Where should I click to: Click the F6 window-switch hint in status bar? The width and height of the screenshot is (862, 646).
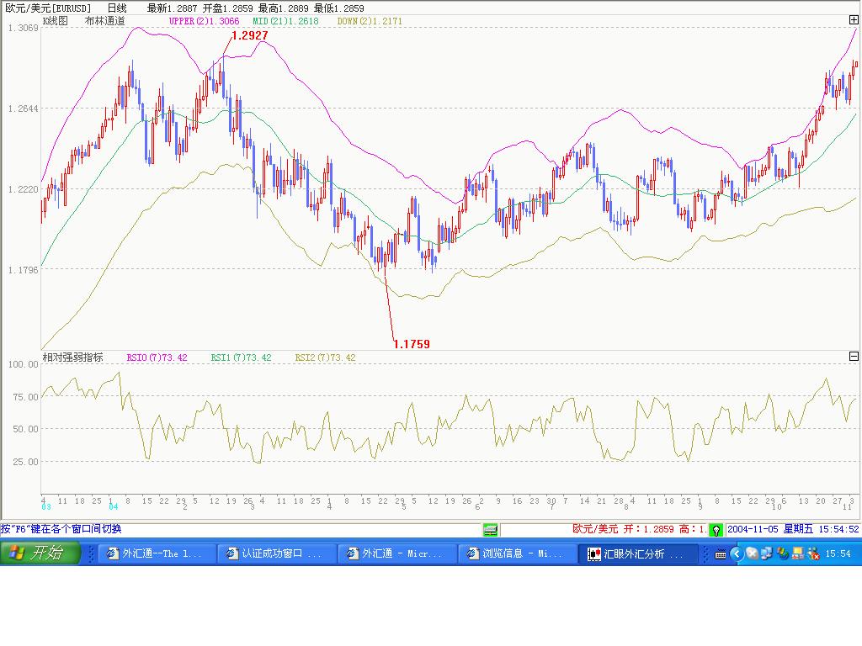61,529
